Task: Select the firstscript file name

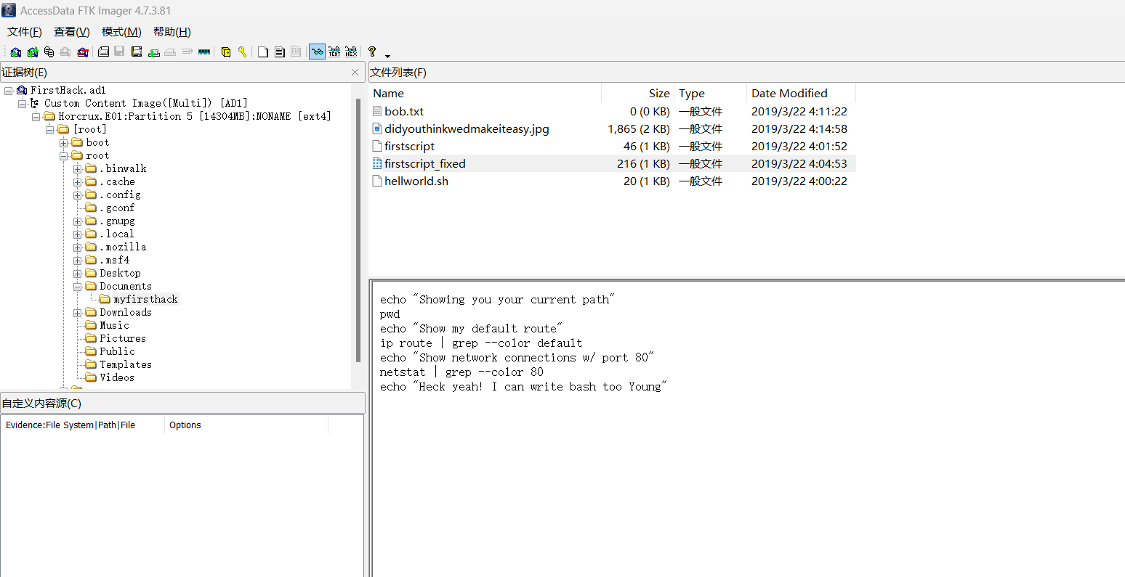Action: pos(409,146)
